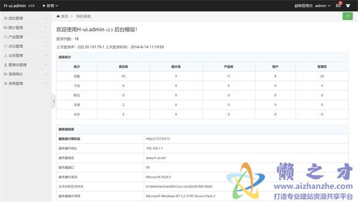Viewport: 358px width, 202px height.
Task: Click the http://127.0.0.1/ value
Action: 158,139
